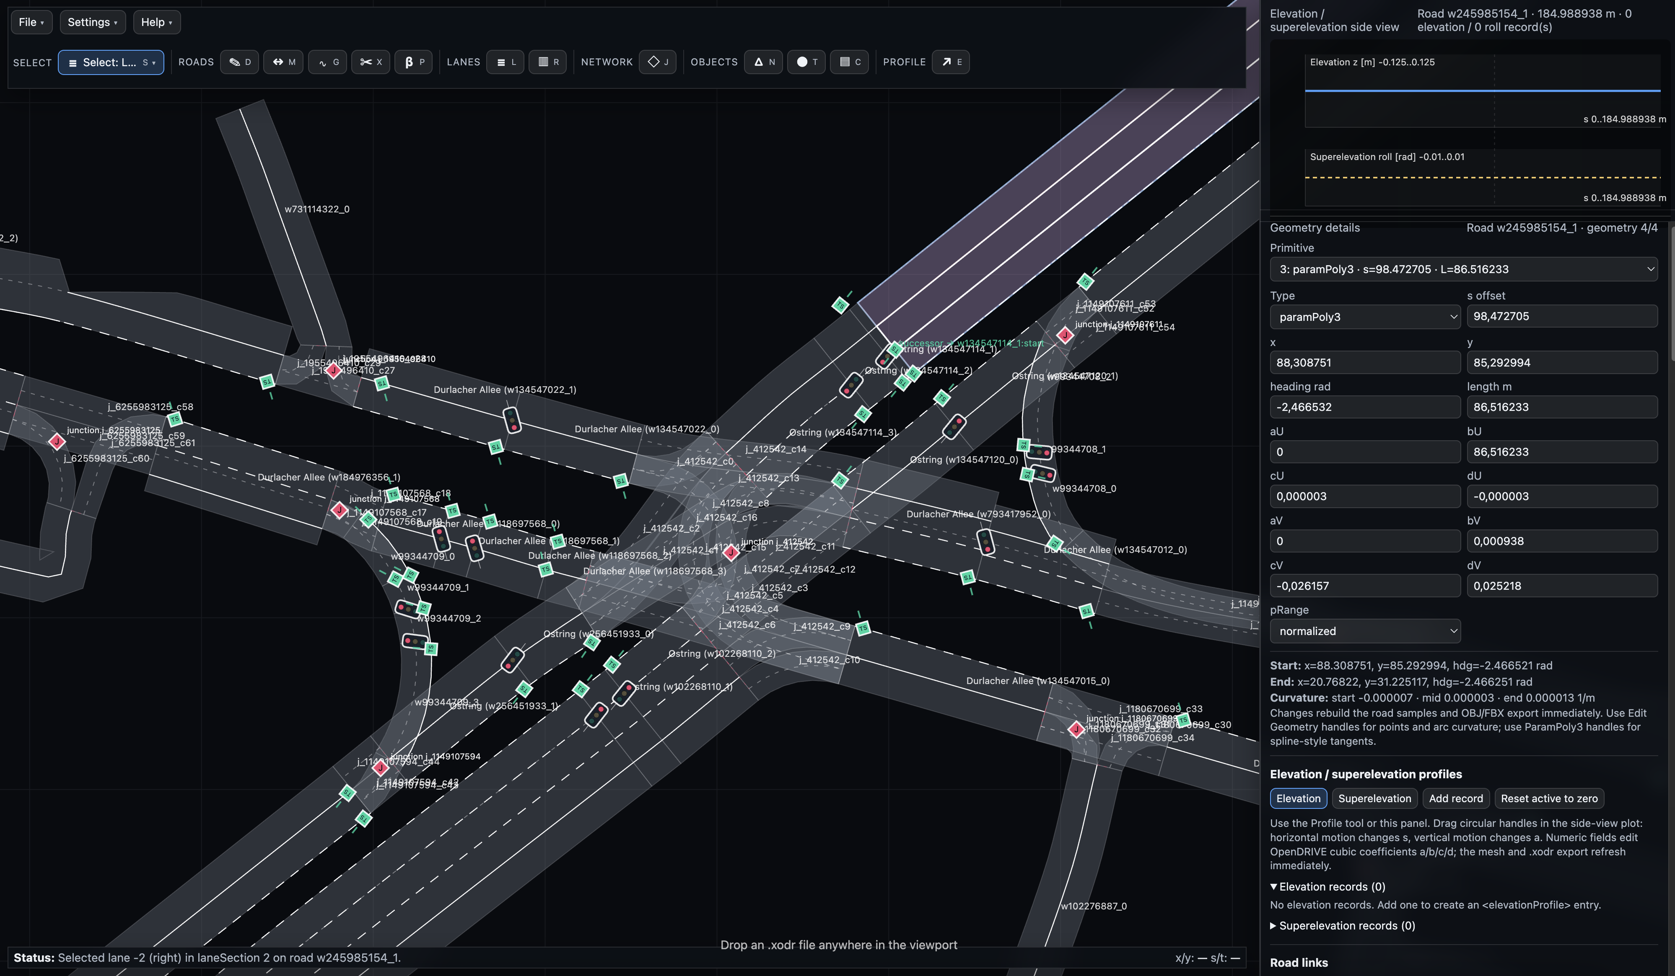Click the Ostring (w102268110_2) label

point(721,653)
